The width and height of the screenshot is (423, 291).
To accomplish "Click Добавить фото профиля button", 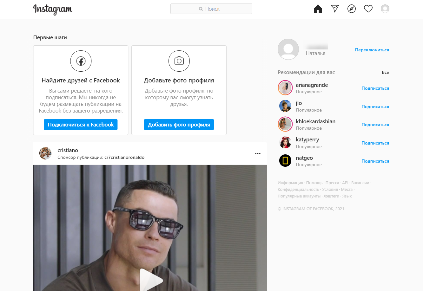I will 179,125.
